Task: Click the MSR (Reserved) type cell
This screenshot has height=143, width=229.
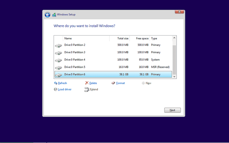Action: pos(160,67)
